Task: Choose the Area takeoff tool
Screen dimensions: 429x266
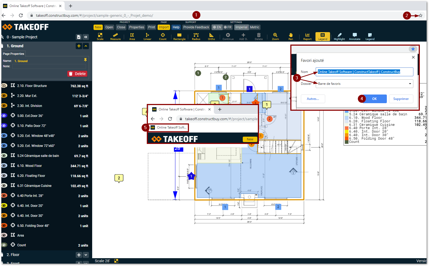Action: point(132,36)
